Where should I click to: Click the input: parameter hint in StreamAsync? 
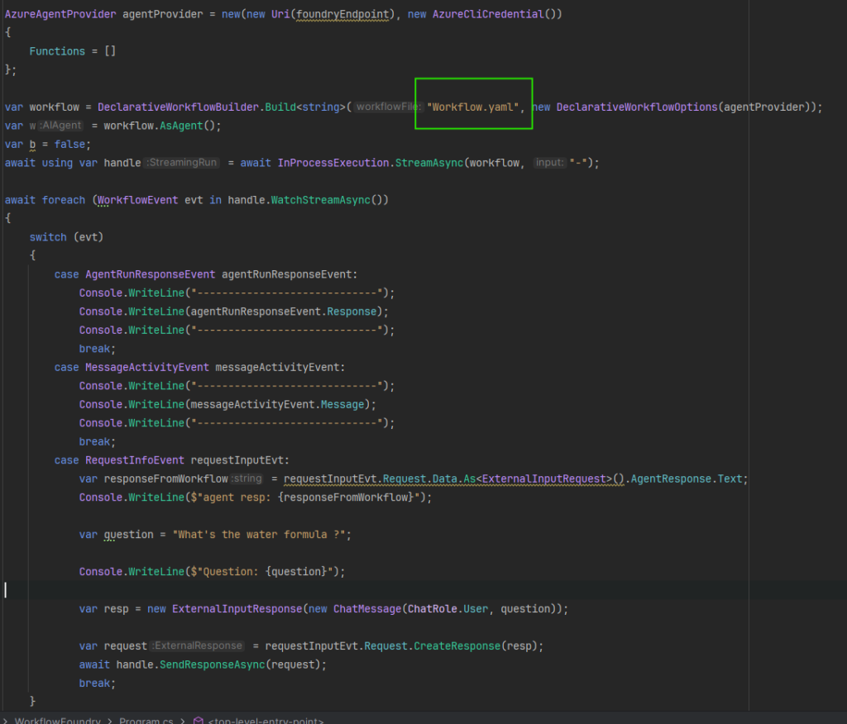[548, 163]
